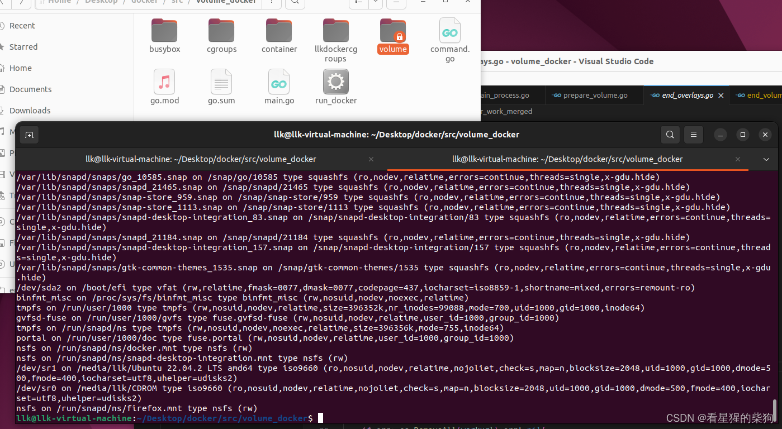
Task: Select the locked volume folder
Action: pos(393,36)
